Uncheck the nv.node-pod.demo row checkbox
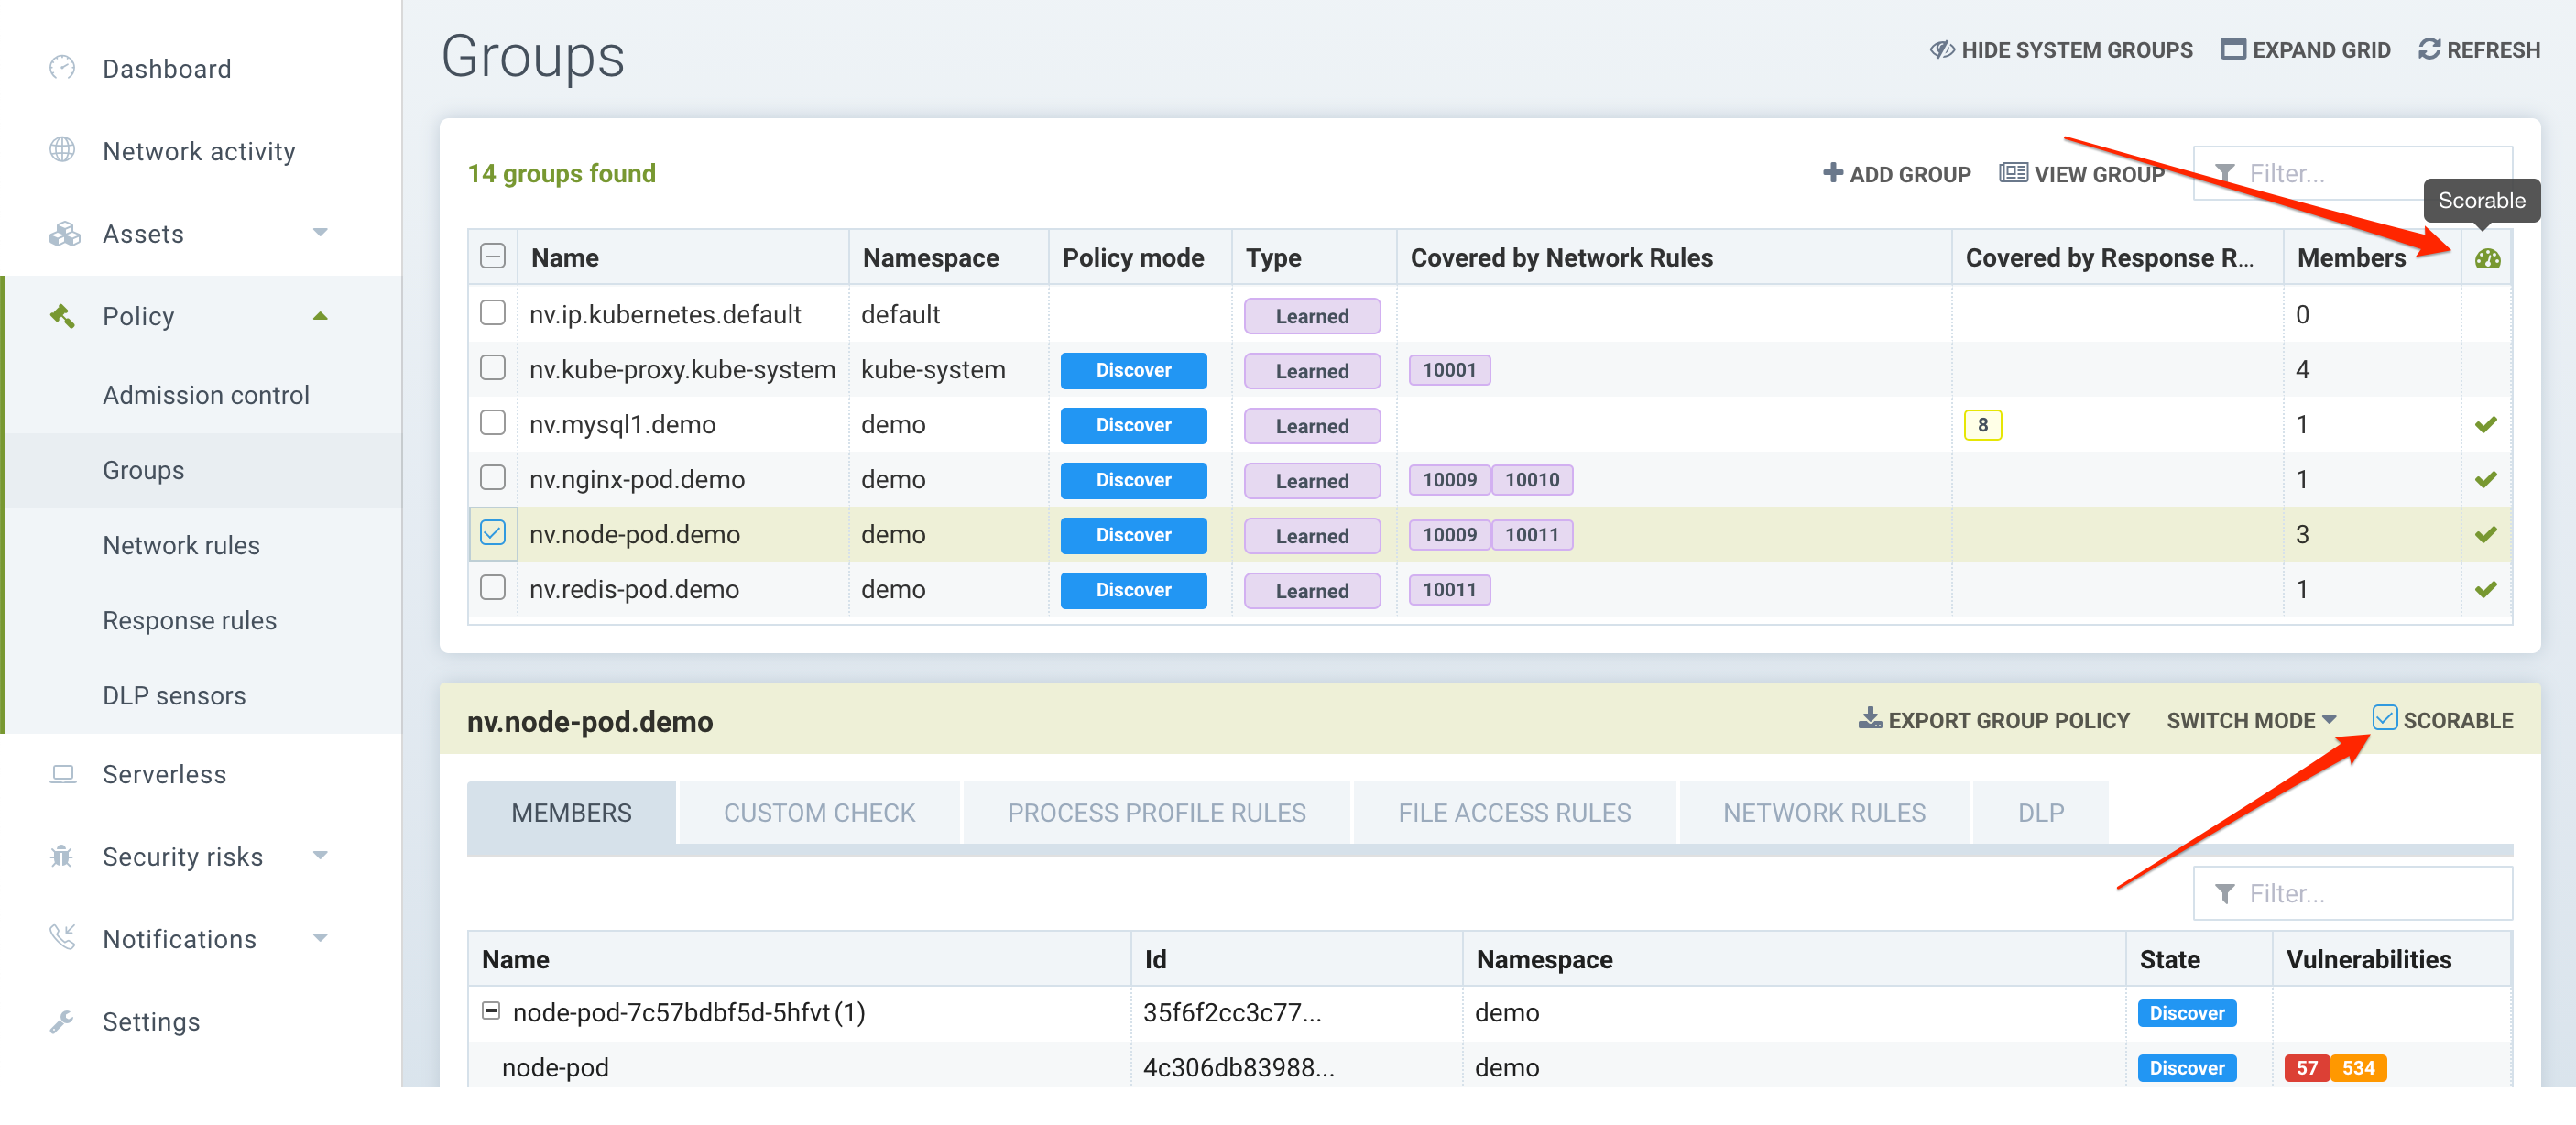This screenshot has width=2576, height=1125. tap(492, 533)
